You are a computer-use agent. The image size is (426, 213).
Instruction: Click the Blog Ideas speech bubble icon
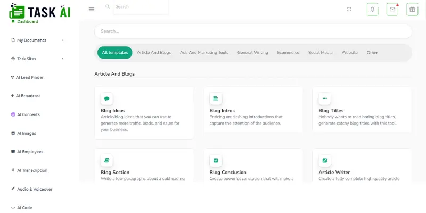(x=107, y=99)
